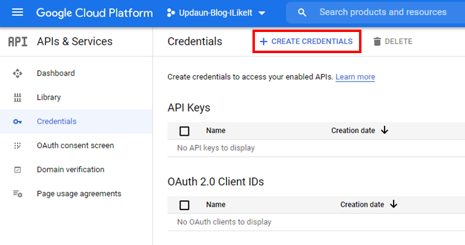Click the plus icon on Create Credentials

[263, 42]
